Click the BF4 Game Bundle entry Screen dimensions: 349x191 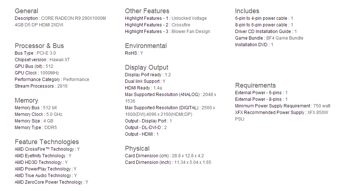coord(269,38)
